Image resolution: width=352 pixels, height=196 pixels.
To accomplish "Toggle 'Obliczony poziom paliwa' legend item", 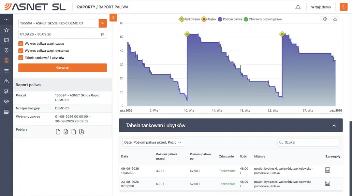I will pyautogui.click(x=263, y=19).
